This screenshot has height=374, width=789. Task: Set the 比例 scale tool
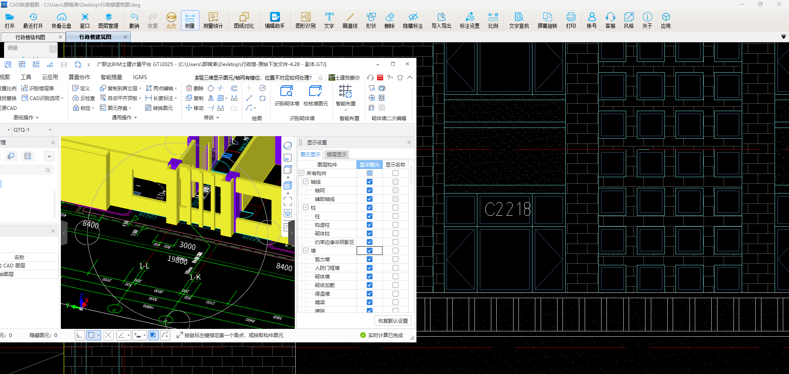click(x=493, y=20)
